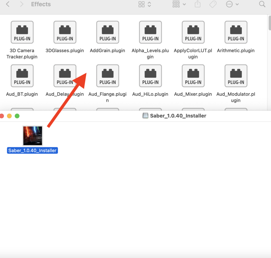Viewport: 271px width, 258px height.
Task: Select the Aud_BT.plugin file
Action: tap(22, 76)
